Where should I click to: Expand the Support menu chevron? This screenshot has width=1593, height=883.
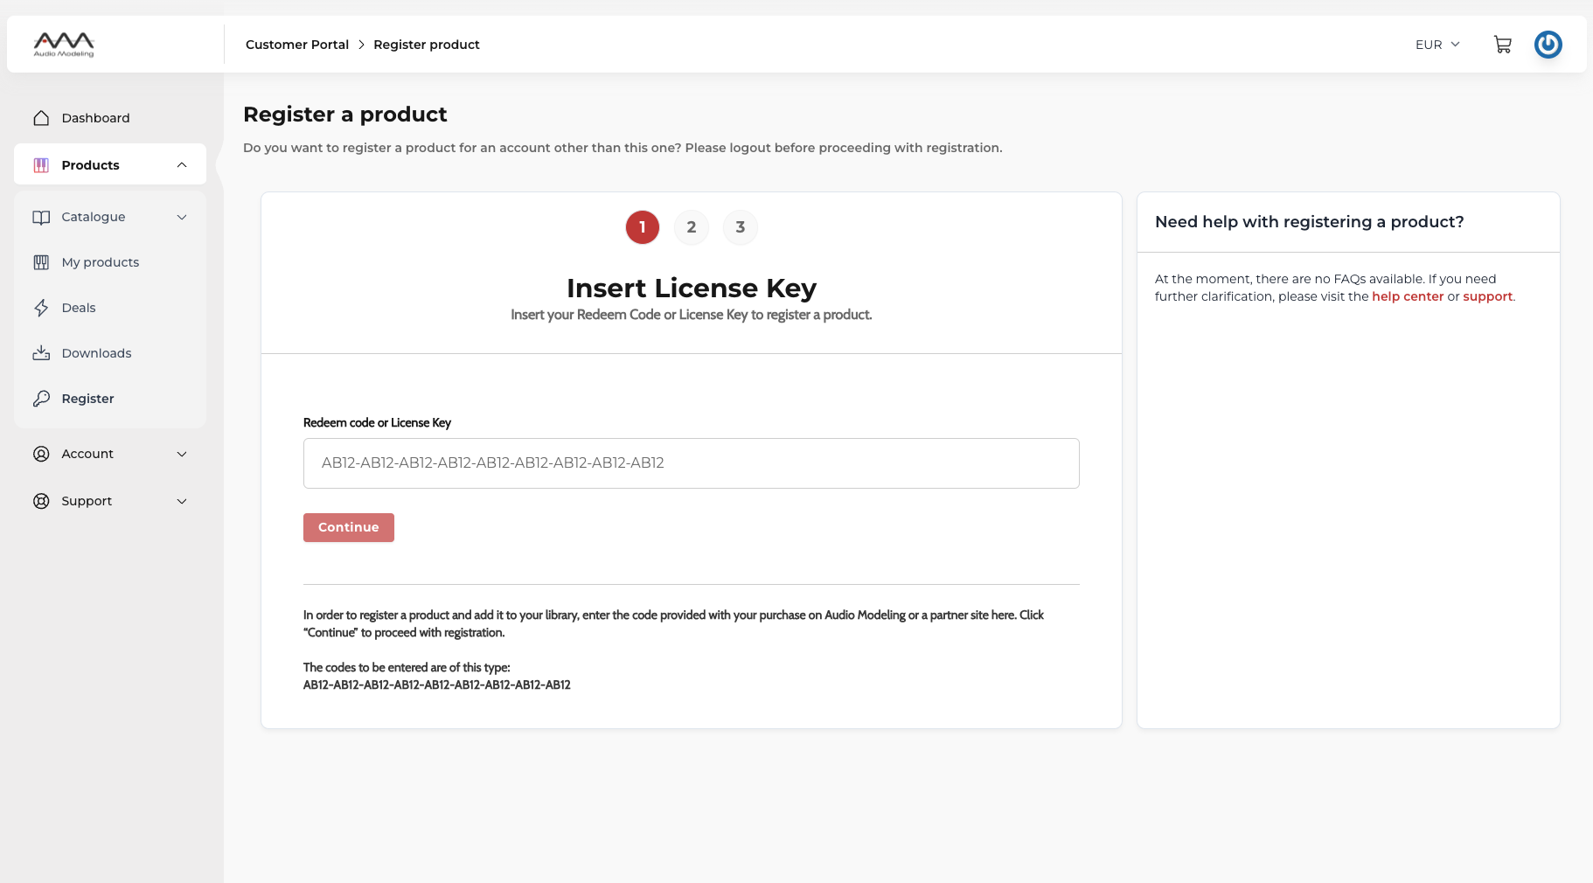tap(182, 501)
